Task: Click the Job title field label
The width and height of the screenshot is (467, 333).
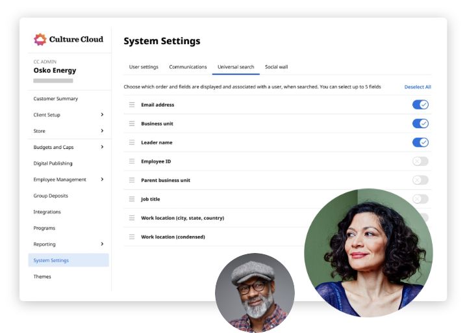Action: point(151,199)
